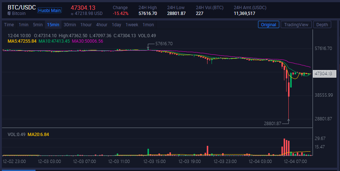Set chart to 4hour interval
The height and width of the screenshot is (171, 340).
point(102,25)
